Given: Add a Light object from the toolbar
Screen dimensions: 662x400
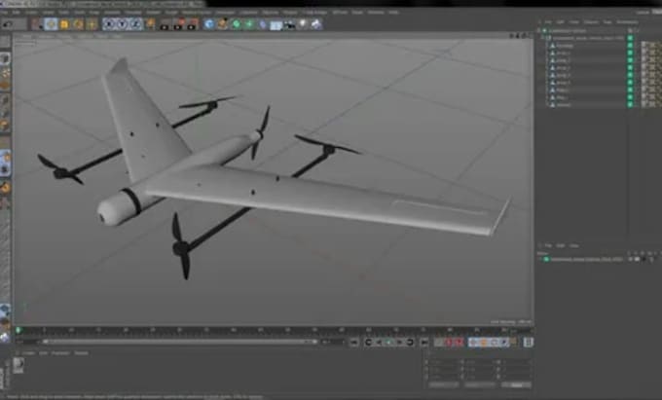Looking at the screenshot, I should coord(303,24).
